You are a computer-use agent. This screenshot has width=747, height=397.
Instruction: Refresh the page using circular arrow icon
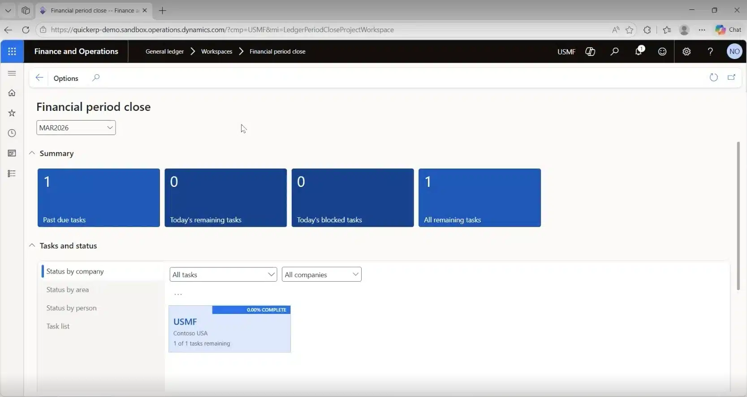click(x=714, y=77)
